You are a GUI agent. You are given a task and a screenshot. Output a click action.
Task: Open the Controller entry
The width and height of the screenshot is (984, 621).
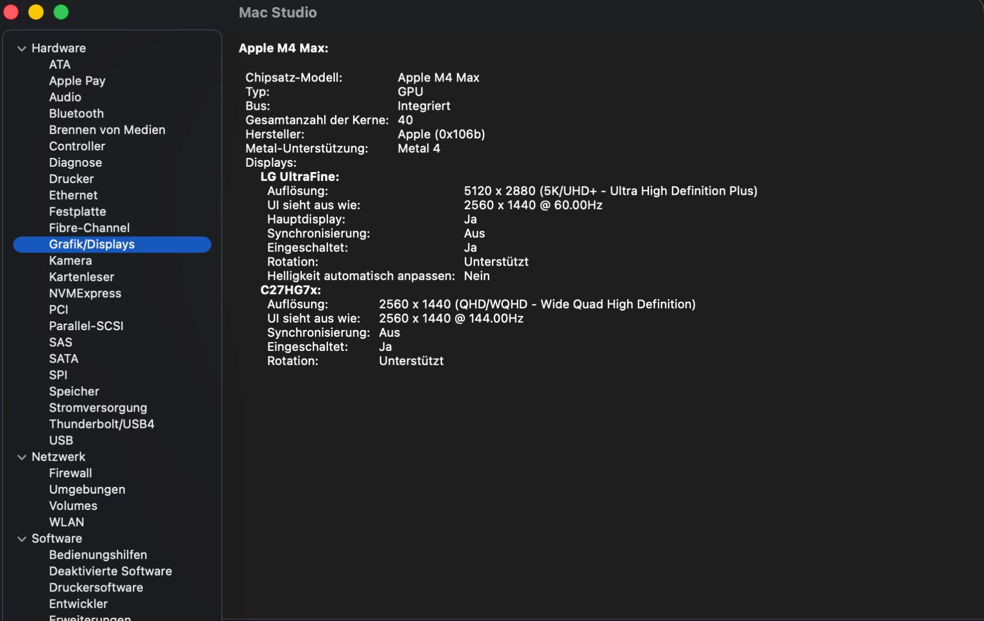[77, 147]
